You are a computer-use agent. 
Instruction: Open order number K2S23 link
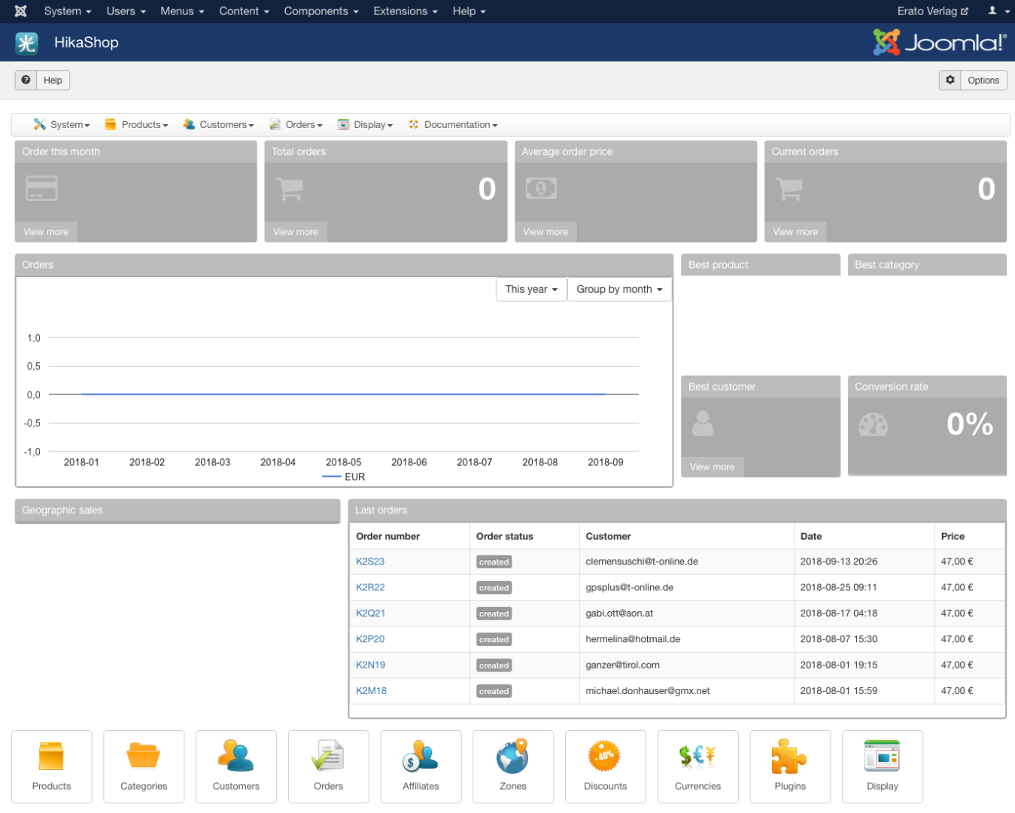tap(370, 562)
